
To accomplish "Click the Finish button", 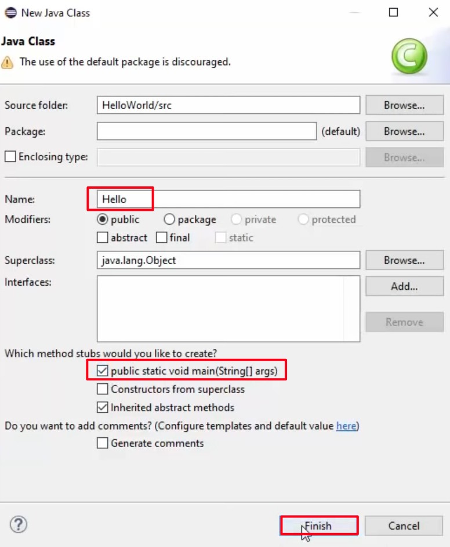I will click(x=318, y=526).
